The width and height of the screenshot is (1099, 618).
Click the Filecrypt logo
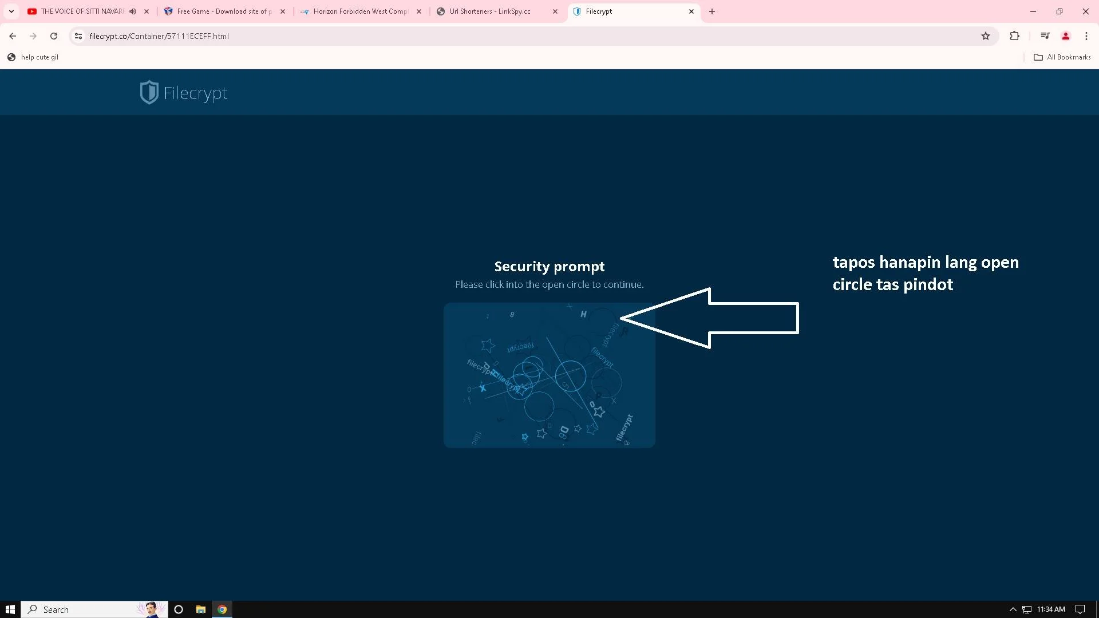coord(184,93)
